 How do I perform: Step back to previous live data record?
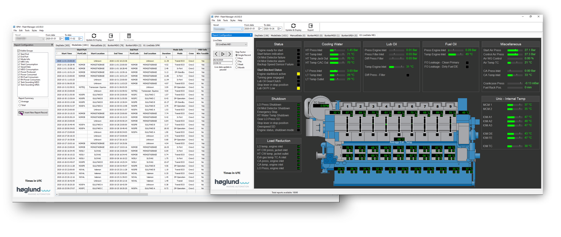[216, 54]
